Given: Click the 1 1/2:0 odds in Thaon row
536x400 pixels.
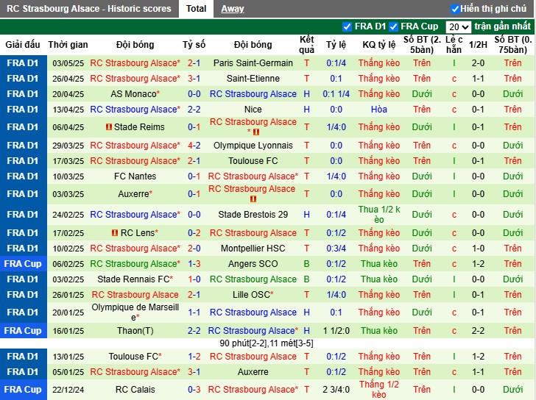Looking at the screenshot, I should pos(336,331).
